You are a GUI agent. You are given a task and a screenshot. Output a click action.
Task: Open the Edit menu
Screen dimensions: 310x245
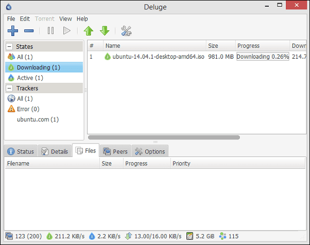[25, 19]
